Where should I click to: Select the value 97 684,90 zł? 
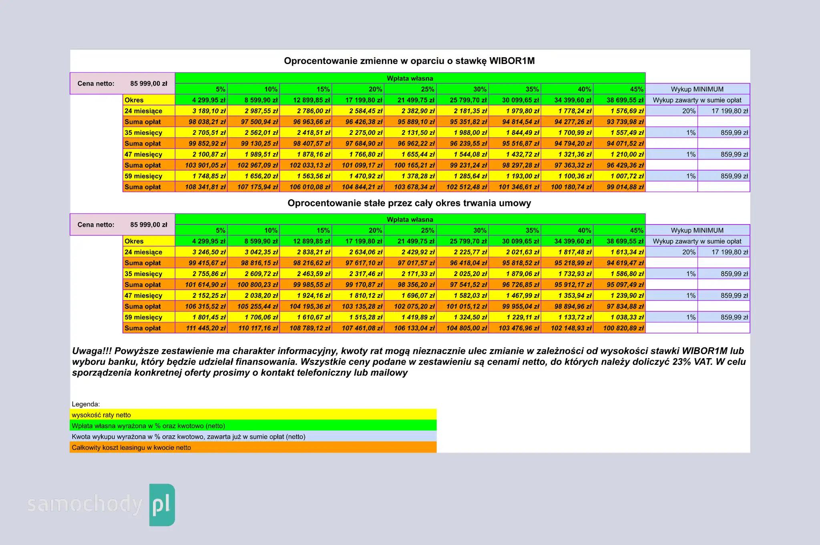[x=358, y=143]
